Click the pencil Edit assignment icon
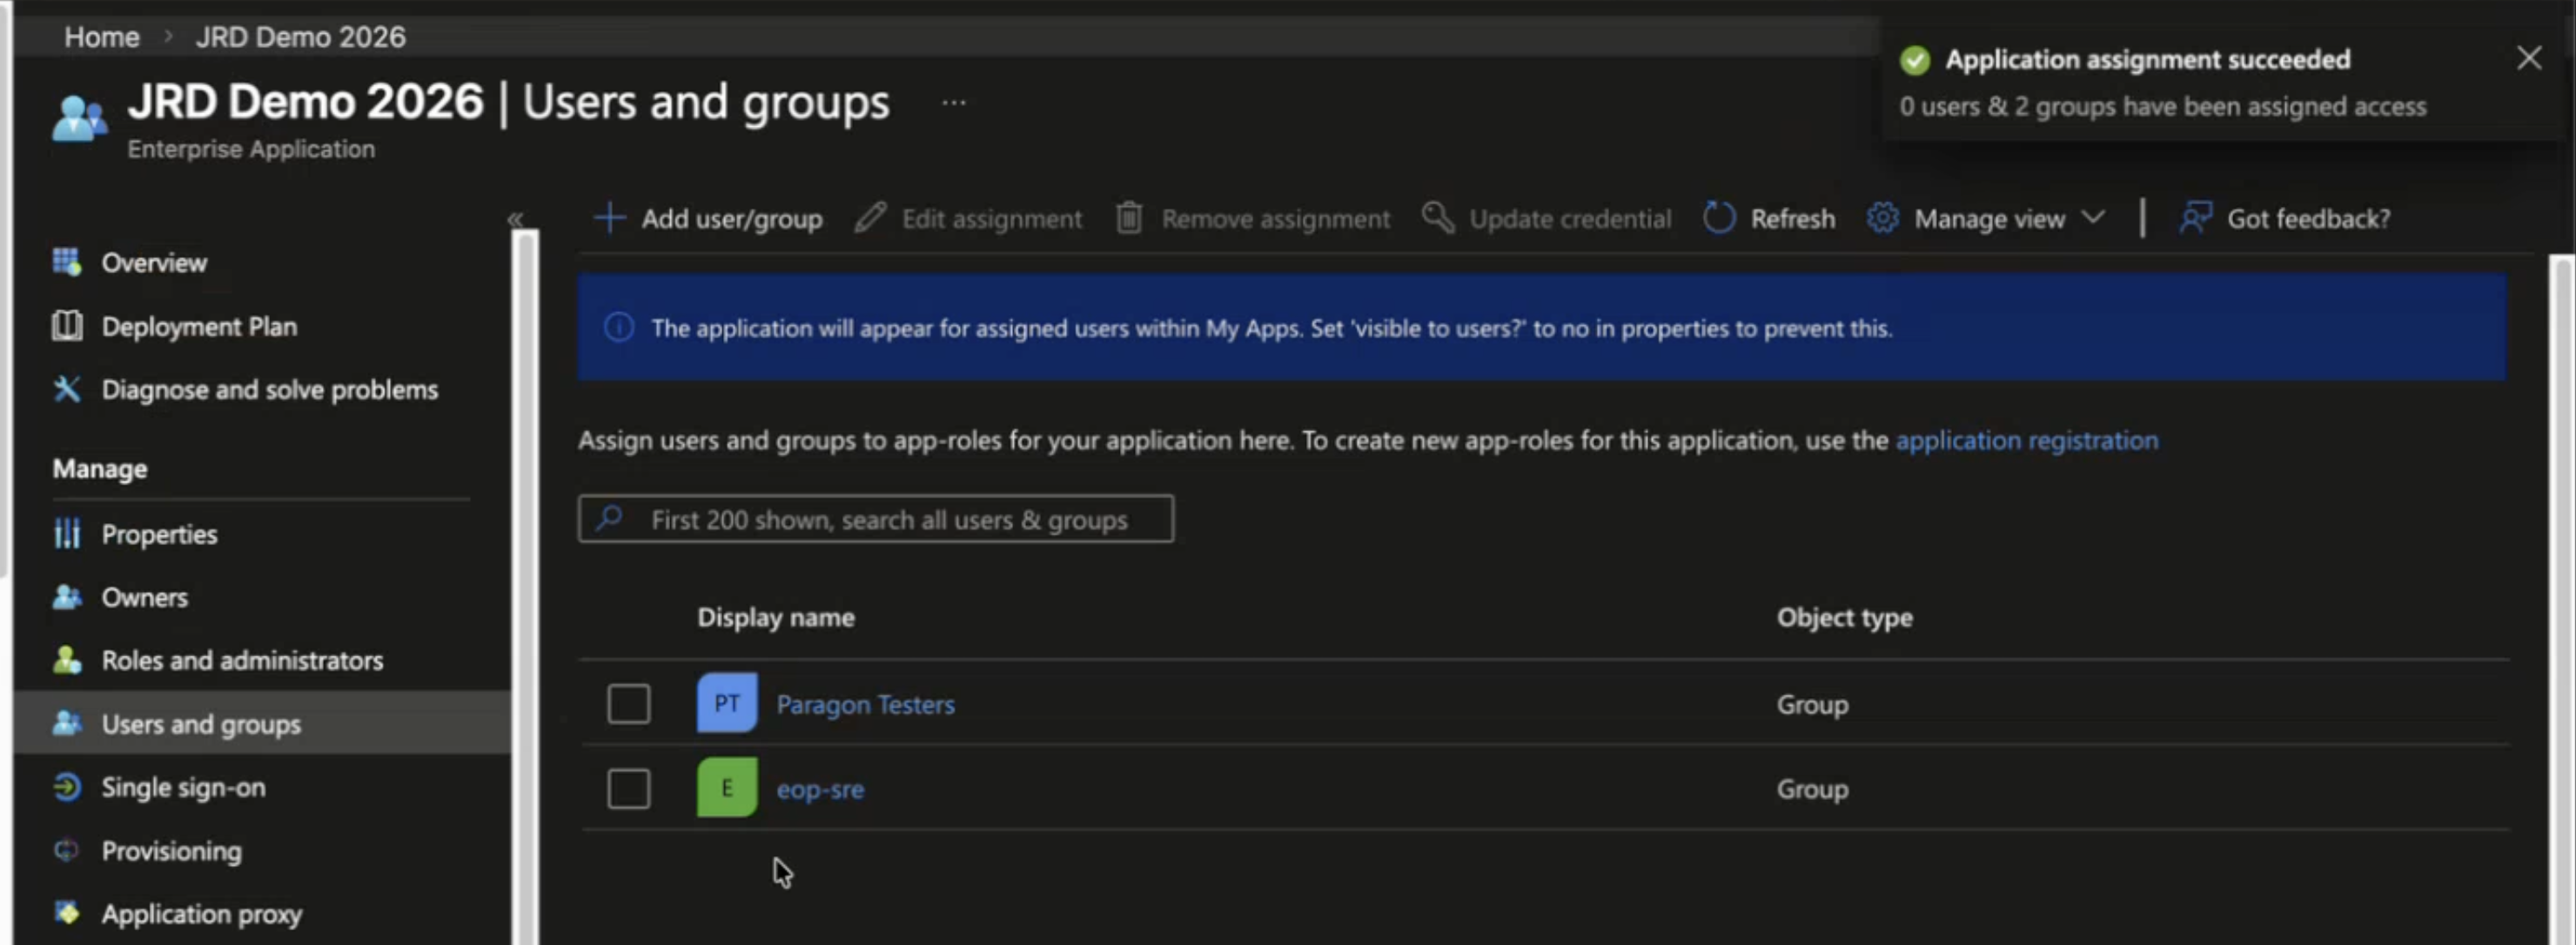 click(870, 217)
